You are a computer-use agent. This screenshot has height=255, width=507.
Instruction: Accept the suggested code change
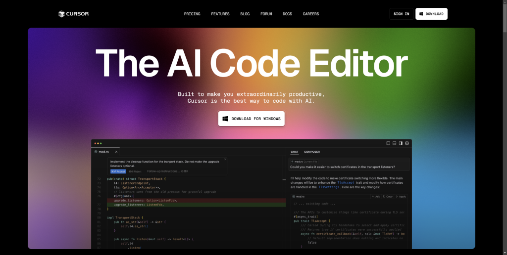pos(118,171)
